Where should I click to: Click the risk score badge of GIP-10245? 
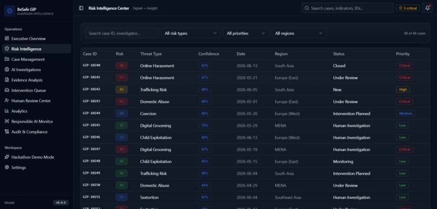(121, 125)
